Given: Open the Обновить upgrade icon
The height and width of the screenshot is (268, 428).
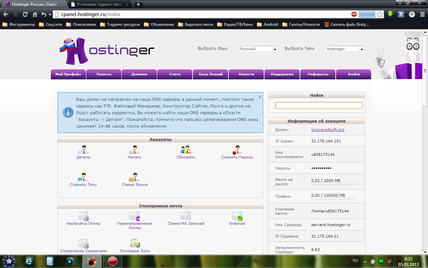Looking at the screenshot, I should 186,150.
